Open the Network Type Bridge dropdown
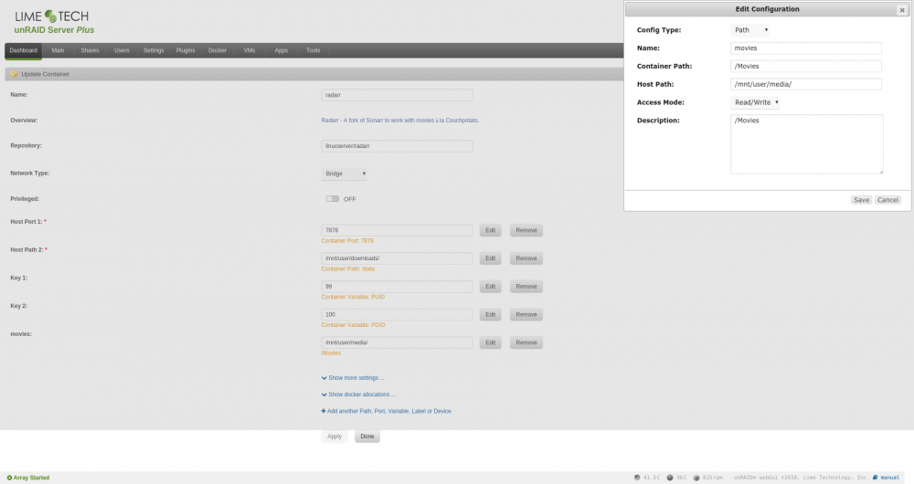Screen dimensions: 914x484 (344, 174)
